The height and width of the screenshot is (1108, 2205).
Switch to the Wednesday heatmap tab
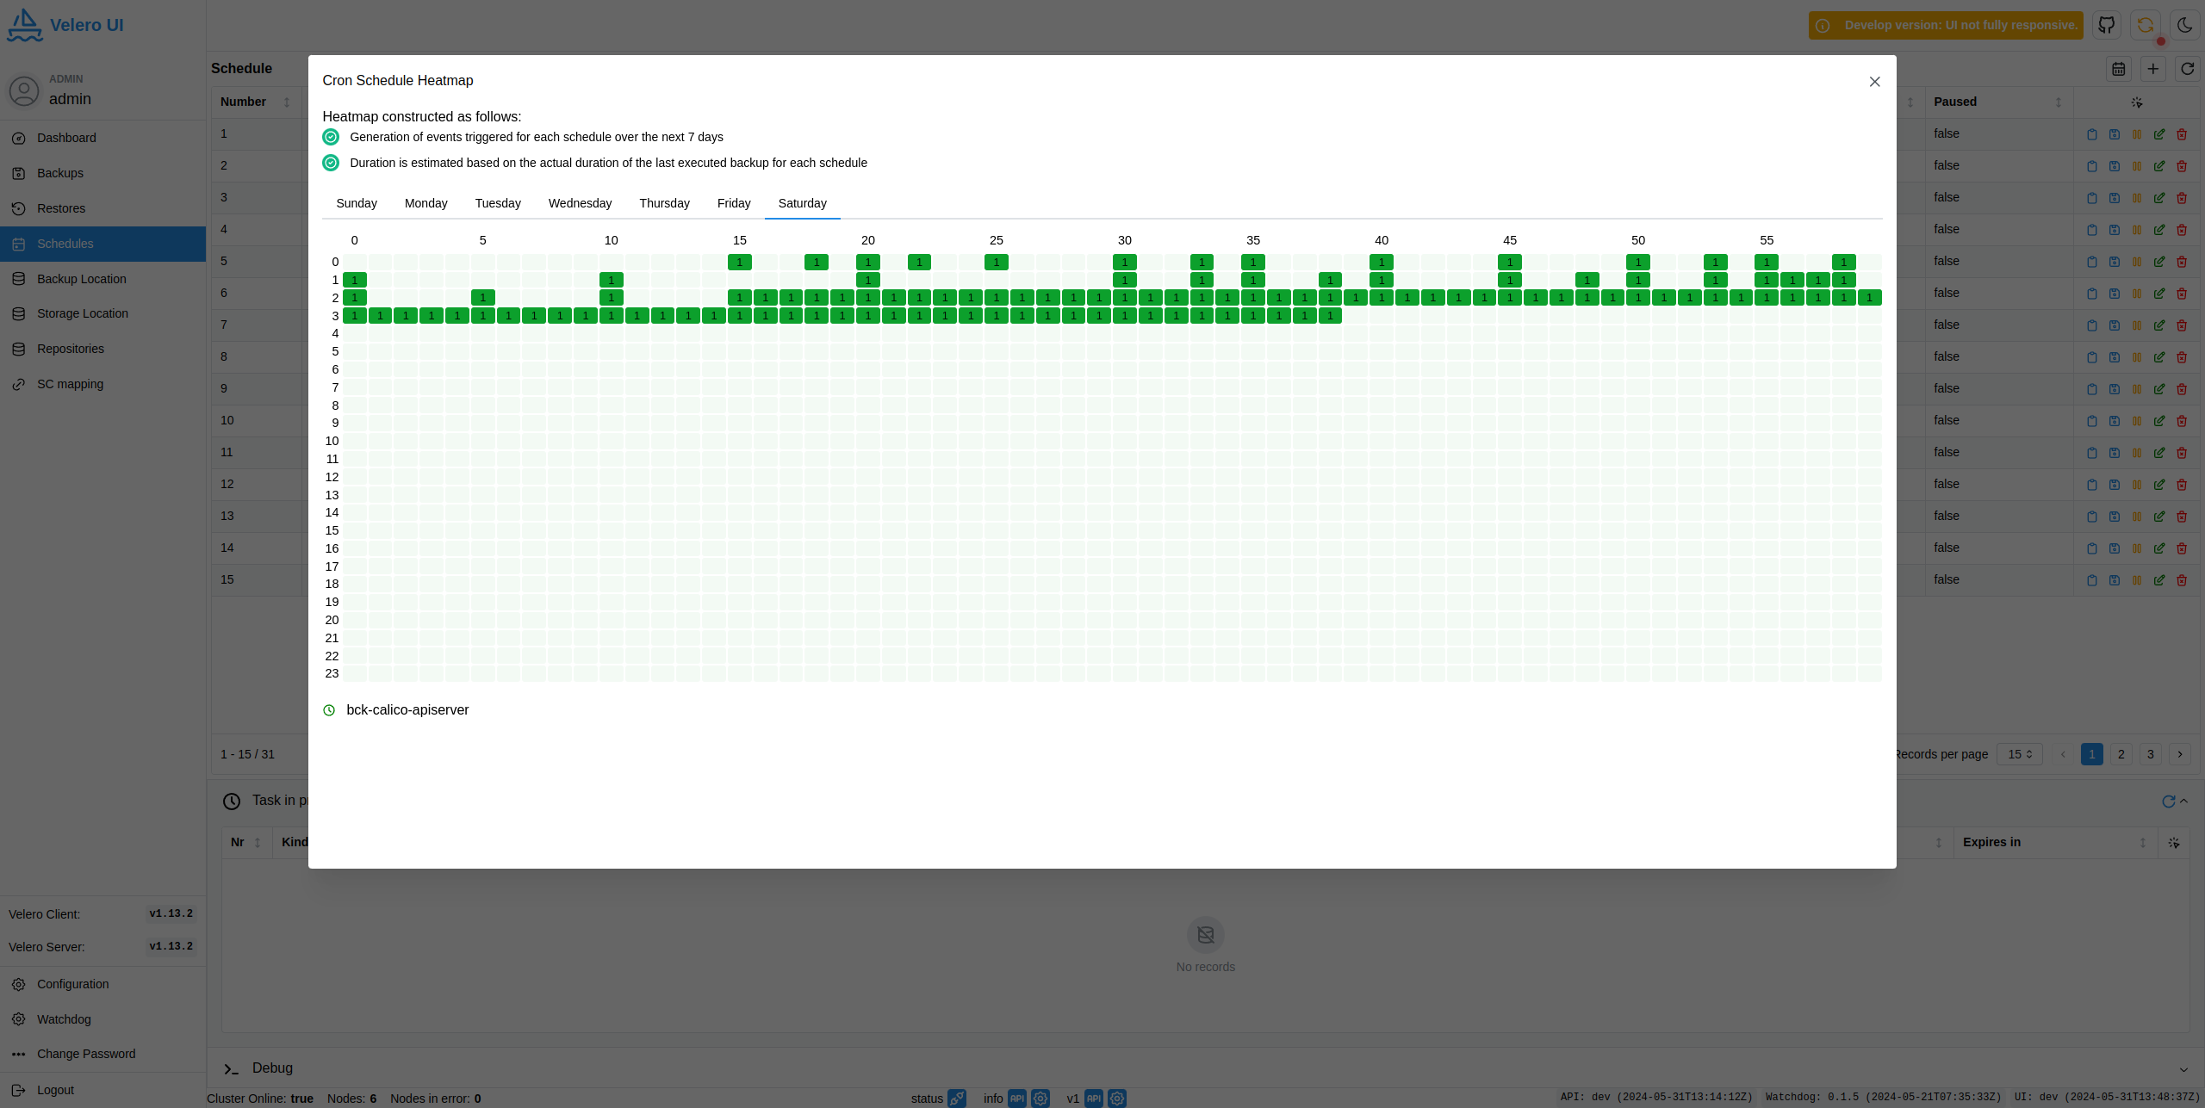coord(580,203)
